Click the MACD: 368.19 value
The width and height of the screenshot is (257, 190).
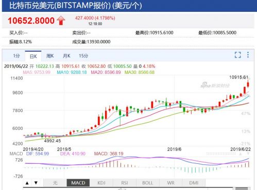pos(109,154)
